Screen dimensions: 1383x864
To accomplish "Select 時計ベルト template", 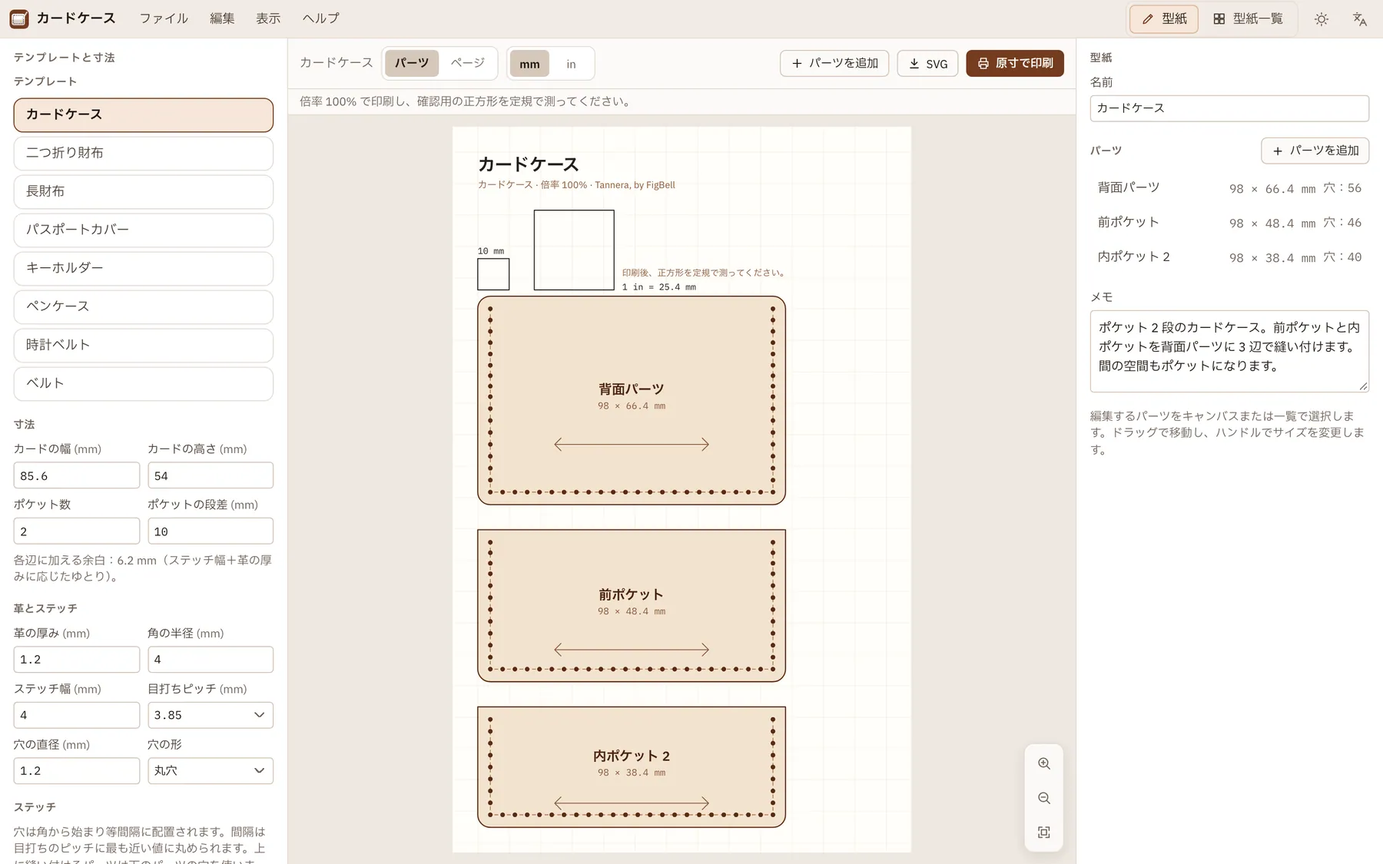I will click(143, 345).
